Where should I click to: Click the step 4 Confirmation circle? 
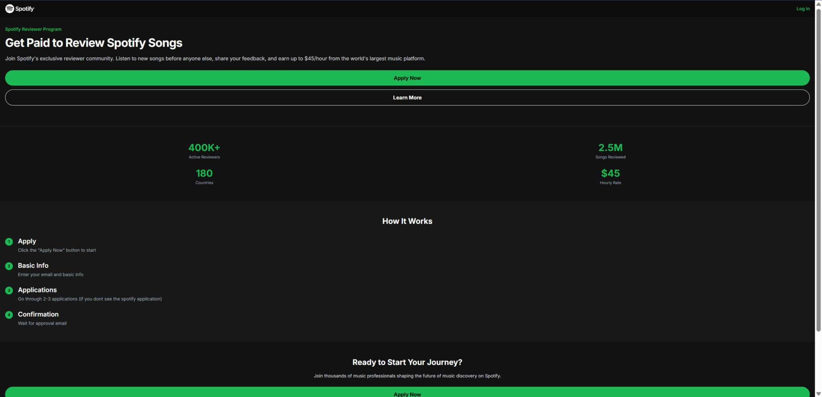[x=9, y=315]
